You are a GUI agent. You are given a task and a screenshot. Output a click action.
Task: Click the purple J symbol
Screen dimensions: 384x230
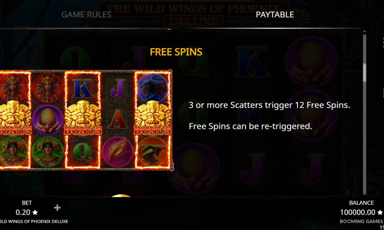tap(118, 88)
